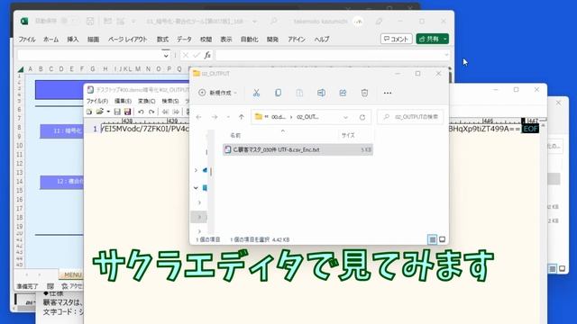Select the file C_顧客マスタ_030件 UTF-8.csv_Enc.txt
577x324 pixels.
pyautogui.click(x=298, y=150)
